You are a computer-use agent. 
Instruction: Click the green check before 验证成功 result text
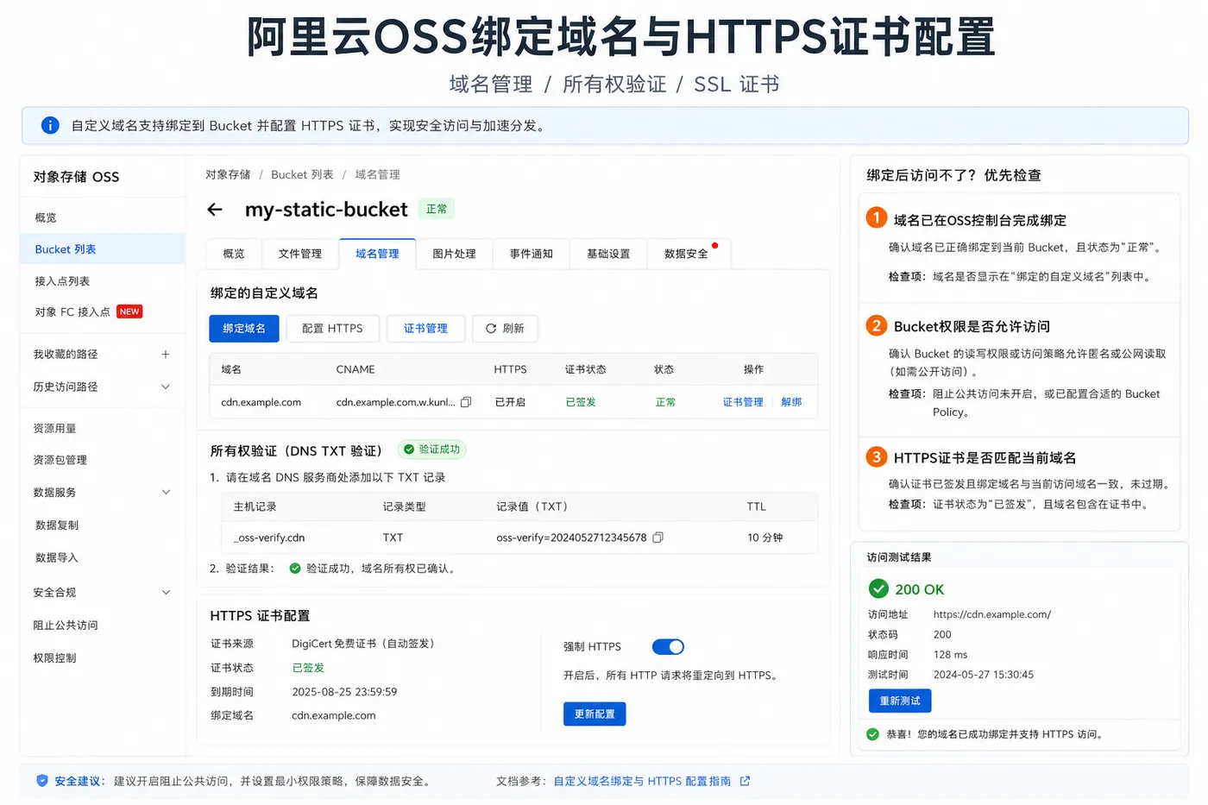295,569
